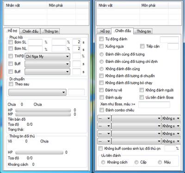Click Tiếp cận distance field
Screen dimensions: 185x173
[173, 46]
